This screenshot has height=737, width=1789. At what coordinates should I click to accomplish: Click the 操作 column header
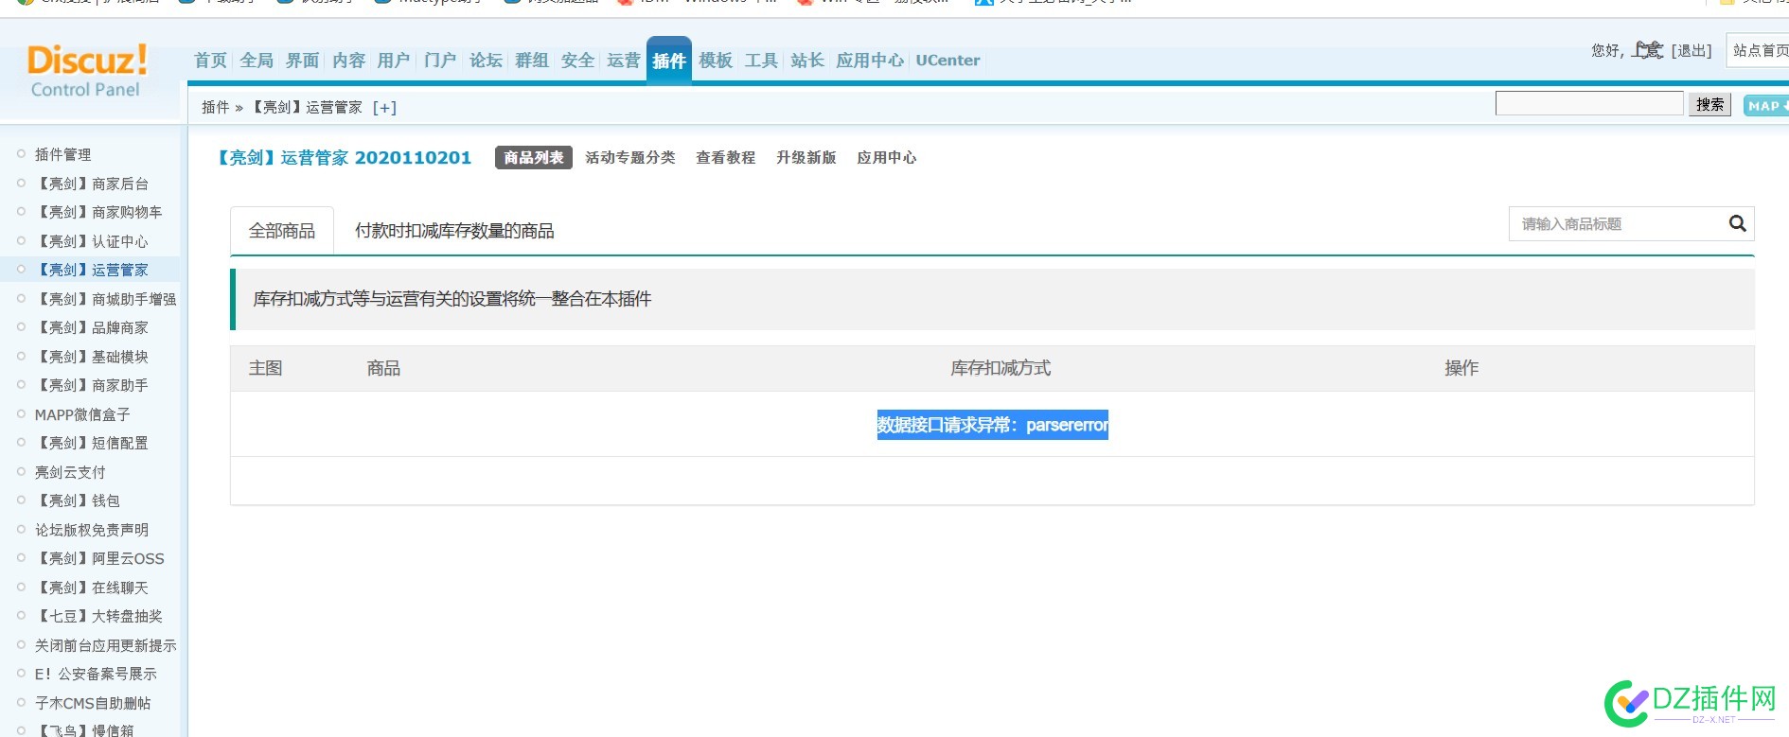click(1461, 368)
